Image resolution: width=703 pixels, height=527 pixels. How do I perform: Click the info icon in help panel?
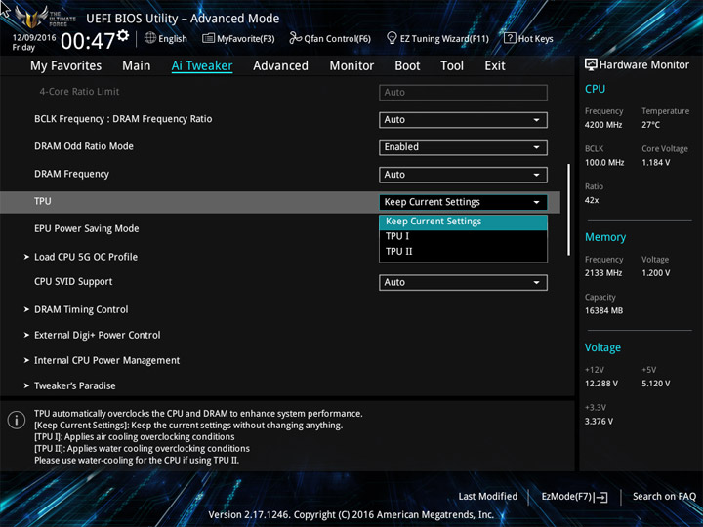pyautogui.click(x=17, y=420)
